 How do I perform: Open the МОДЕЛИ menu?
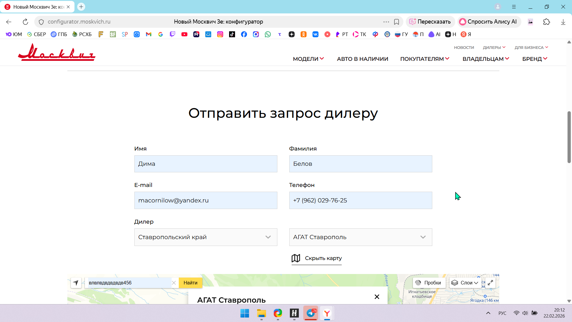point(308,59)
